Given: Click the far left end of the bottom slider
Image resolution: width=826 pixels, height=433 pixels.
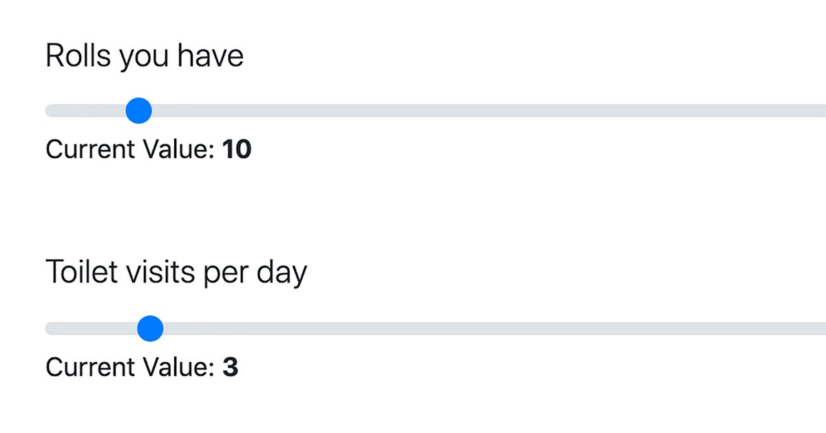Looking at the screenshot, I should [50, 329].
